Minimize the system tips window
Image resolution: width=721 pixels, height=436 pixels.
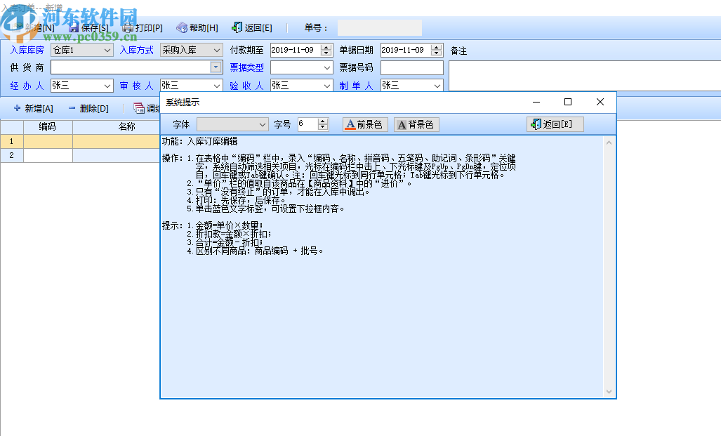tap(536, 102)
